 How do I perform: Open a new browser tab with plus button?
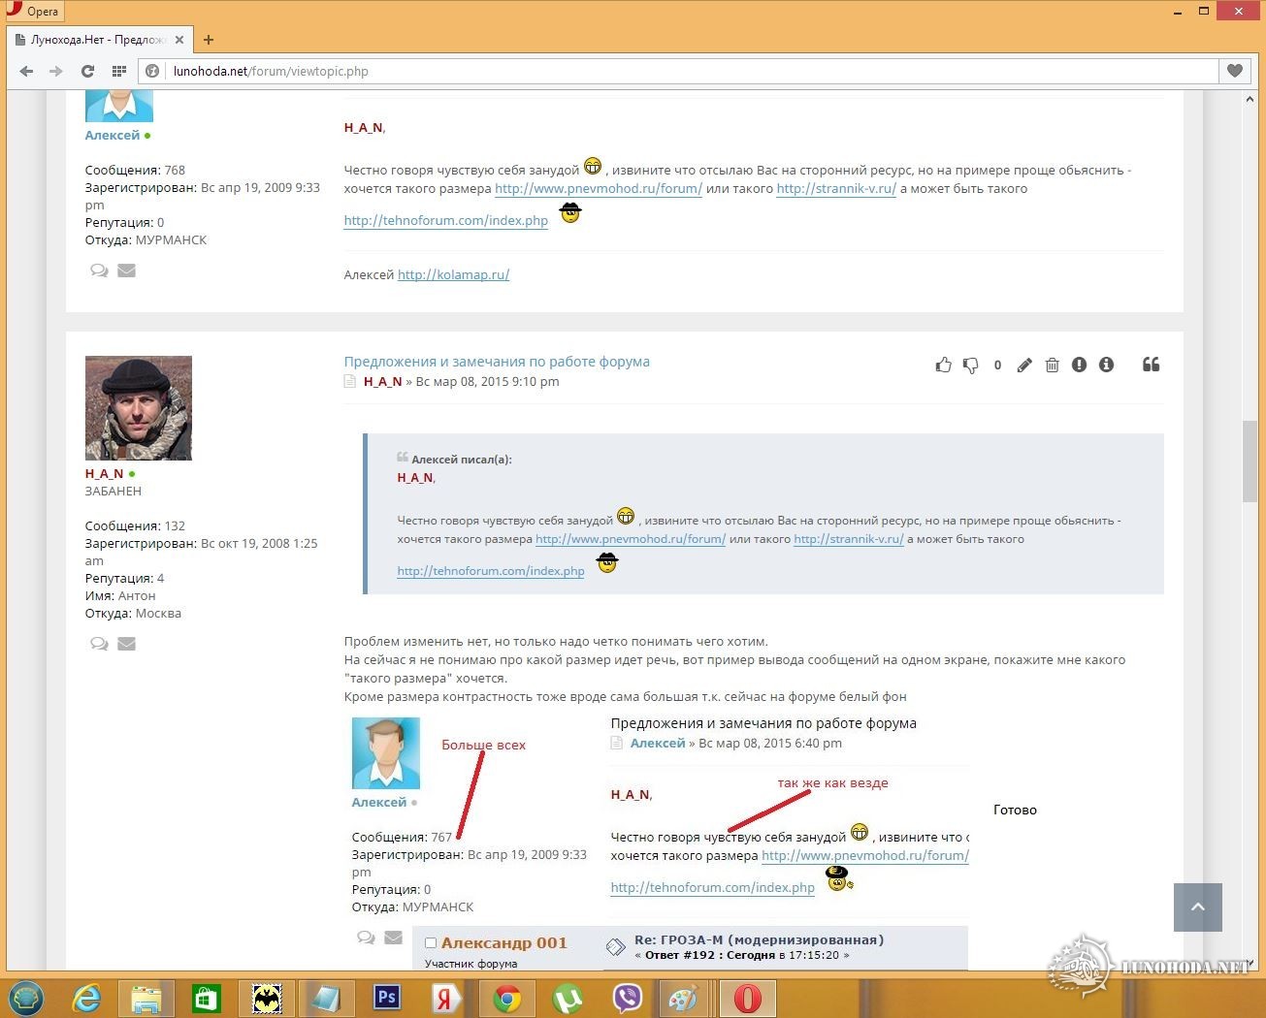click(x=209, y=40)
